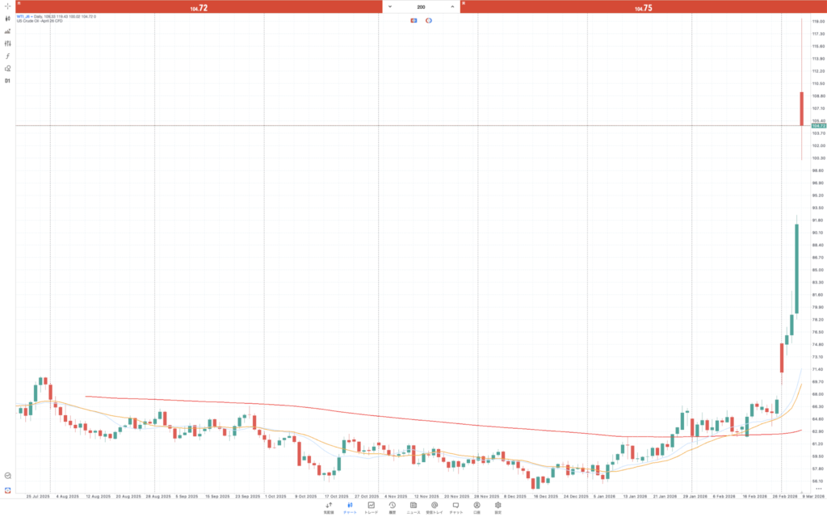Decrease volume with the down chevron
This screenshot has height=517, width=827.
(x=390, y=6)
